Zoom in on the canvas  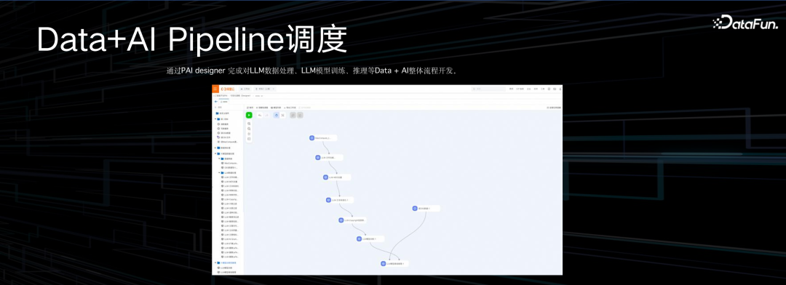tap(249, 124)
